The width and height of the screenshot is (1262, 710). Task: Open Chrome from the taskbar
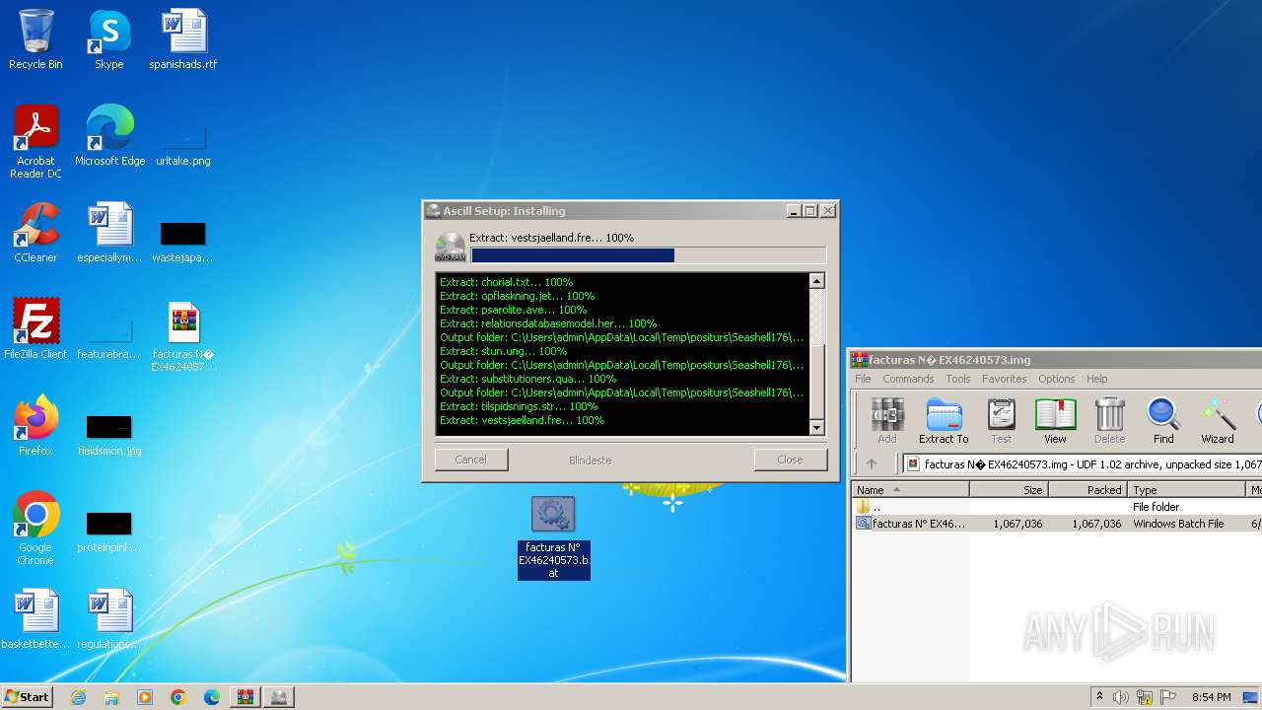(178, 697)
